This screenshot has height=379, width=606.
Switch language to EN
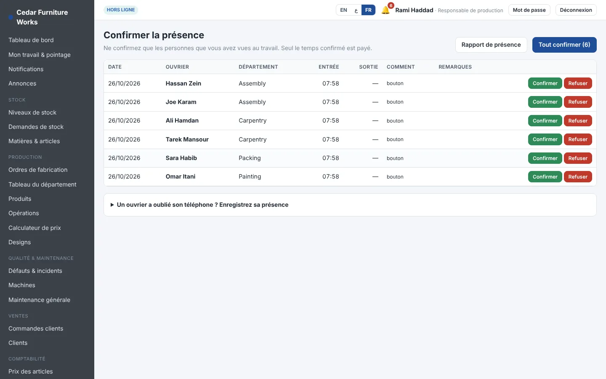(343, 10)
